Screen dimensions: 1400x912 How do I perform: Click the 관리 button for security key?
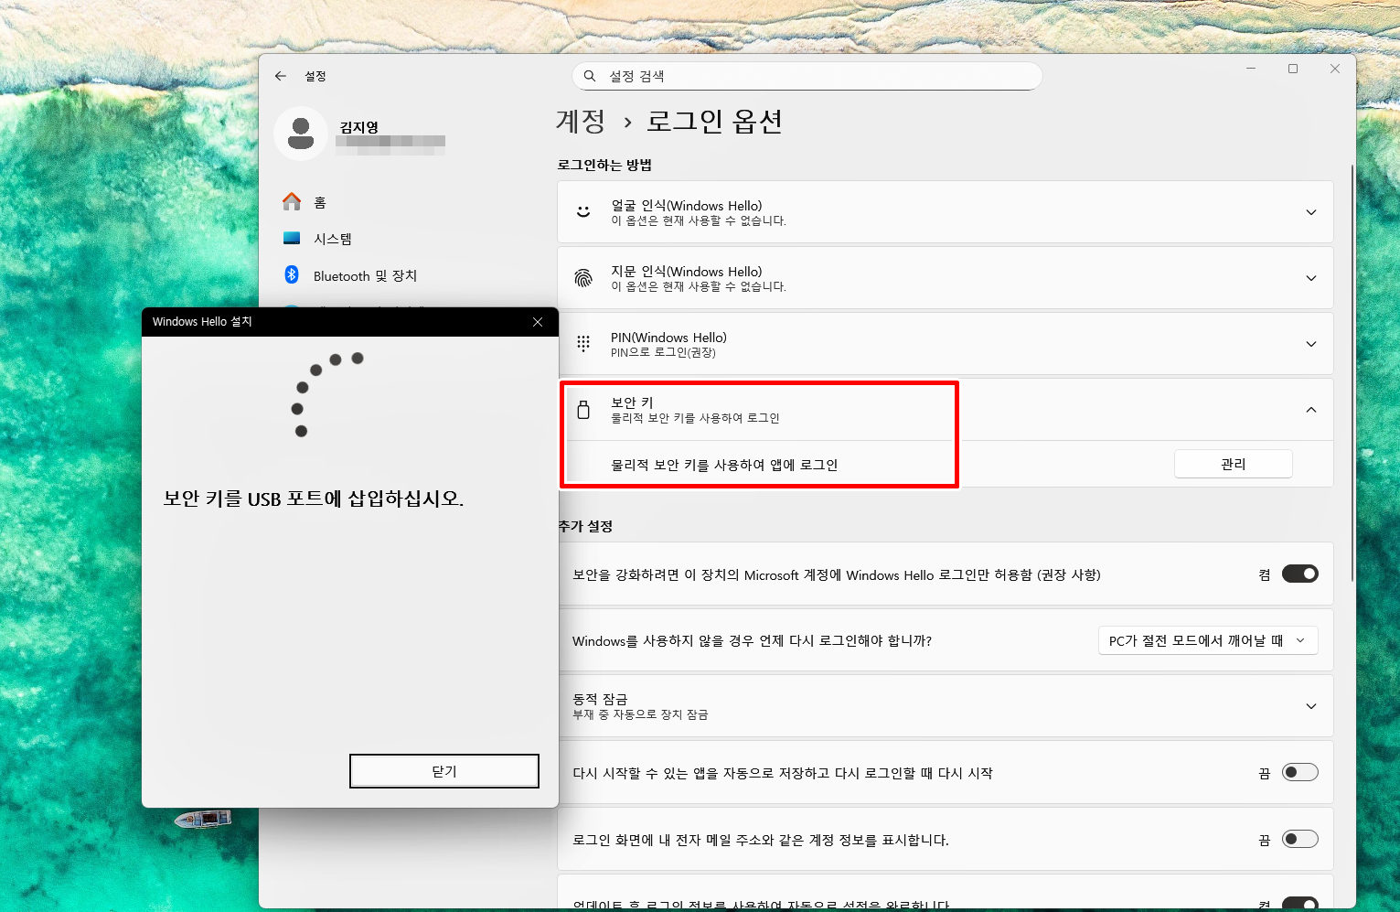click(x=1233, y=464)
